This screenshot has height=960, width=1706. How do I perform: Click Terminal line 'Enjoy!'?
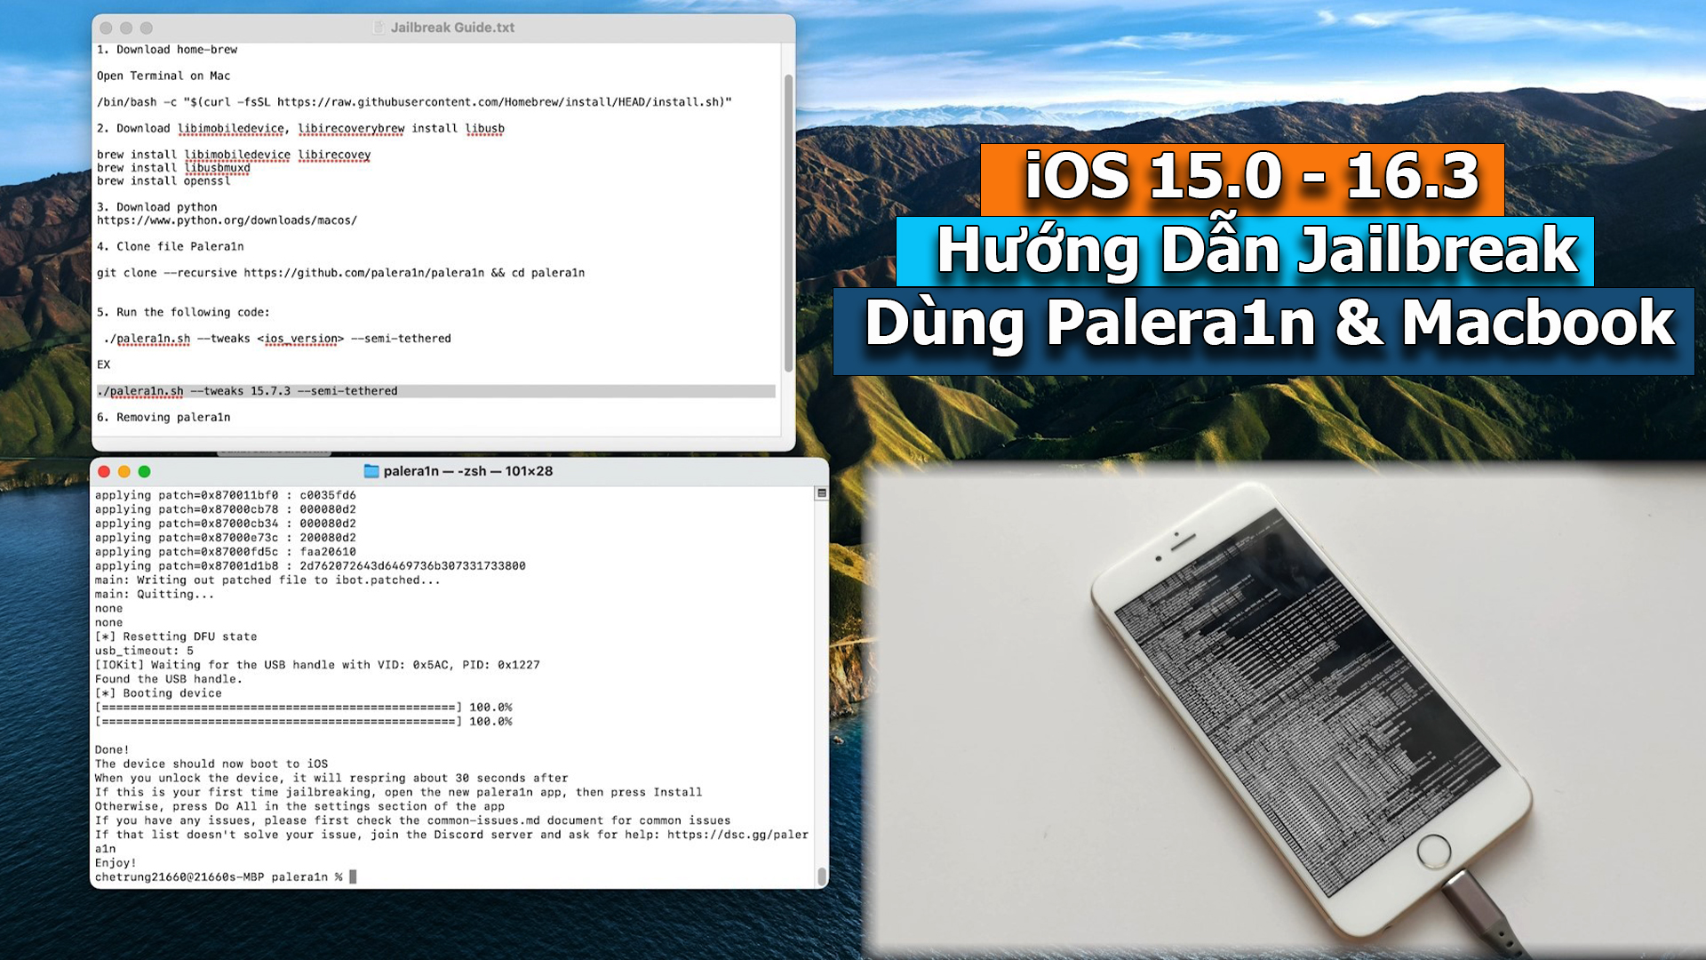click(x=116, y=863)
